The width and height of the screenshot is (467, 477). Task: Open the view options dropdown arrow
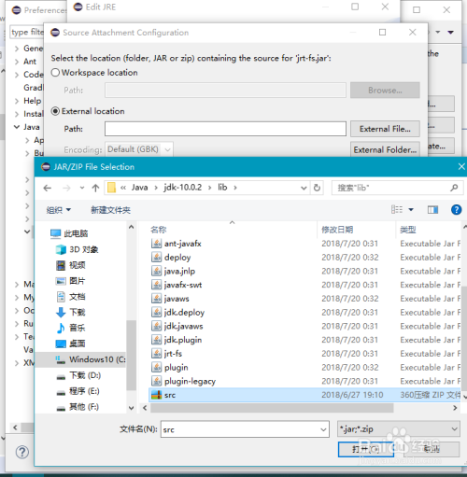pos(411,210)
